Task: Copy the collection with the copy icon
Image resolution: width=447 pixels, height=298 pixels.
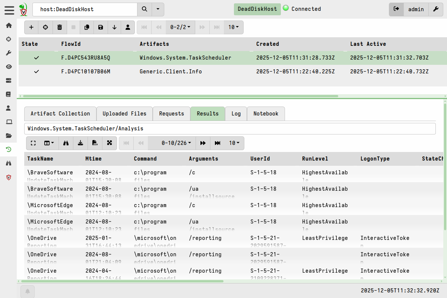Action: (x=87, y=27)
